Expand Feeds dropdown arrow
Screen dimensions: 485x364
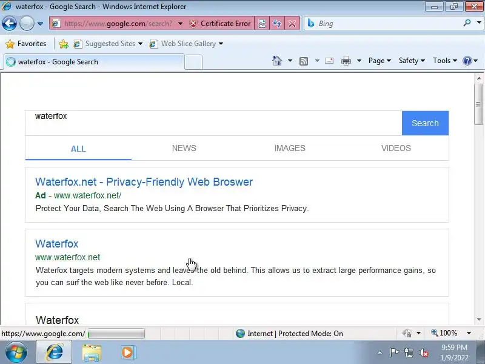317,61
